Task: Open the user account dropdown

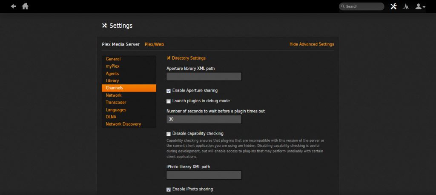Action: (x=420, y=6)
